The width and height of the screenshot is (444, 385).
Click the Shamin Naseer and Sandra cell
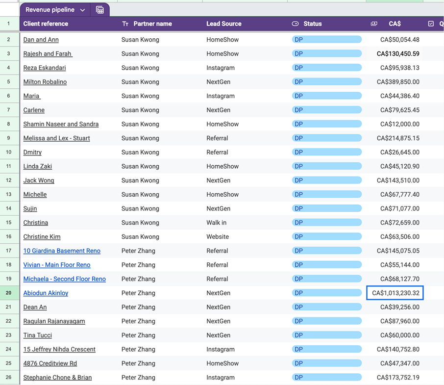[69, 124]
